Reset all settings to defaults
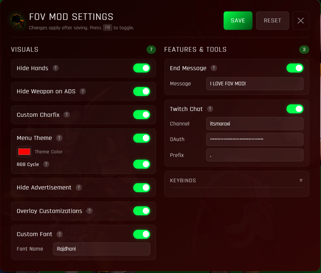Viewport: 321px width, 273px height. click(272, 21)
